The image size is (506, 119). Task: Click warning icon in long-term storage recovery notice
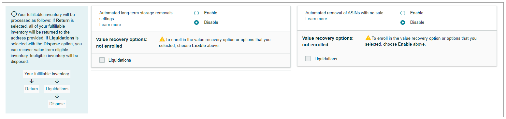(162, 39)
